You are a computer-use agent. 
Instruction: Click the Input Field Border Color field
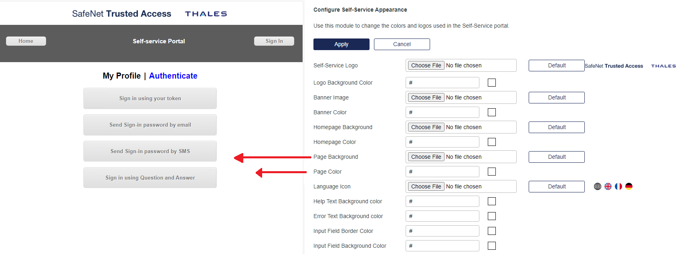click(442, 231)
